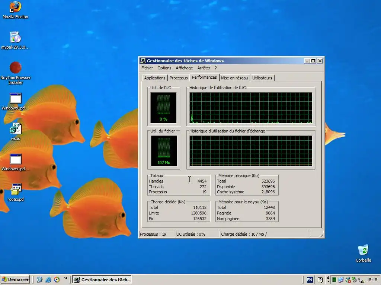Open the Arrêter menu
The image size is (381, 285).
[204, 68]
